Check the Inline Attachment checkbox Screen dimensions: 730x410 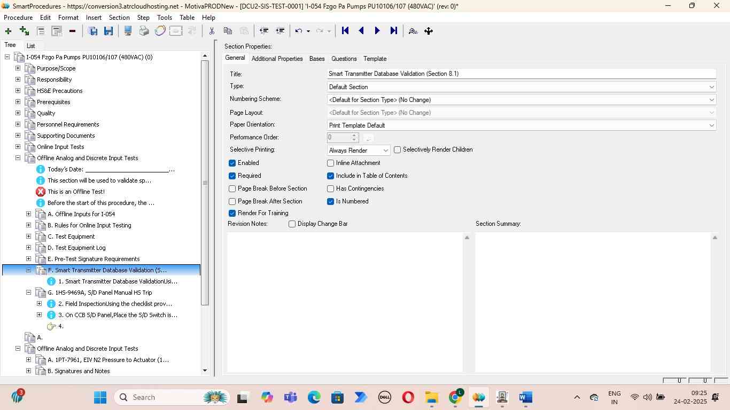[x=330, y=163]
